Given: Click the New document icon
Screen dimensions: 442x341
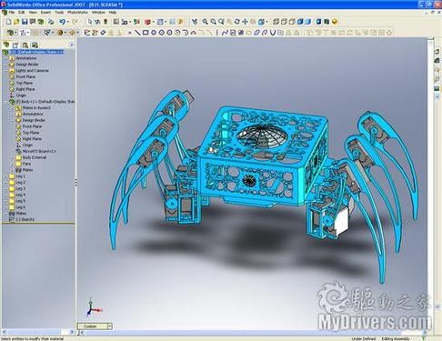Looking at the screenshot, I should [9, 22].
